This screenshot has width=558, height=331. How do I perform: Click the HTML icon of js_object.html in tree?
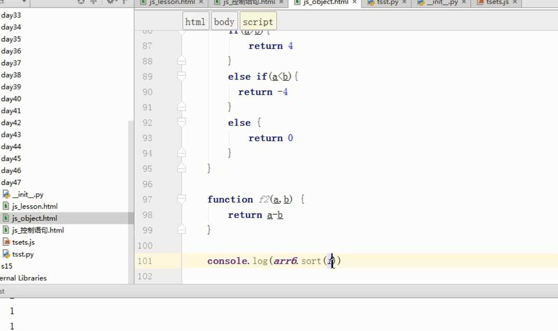click(x=6, y=218)
